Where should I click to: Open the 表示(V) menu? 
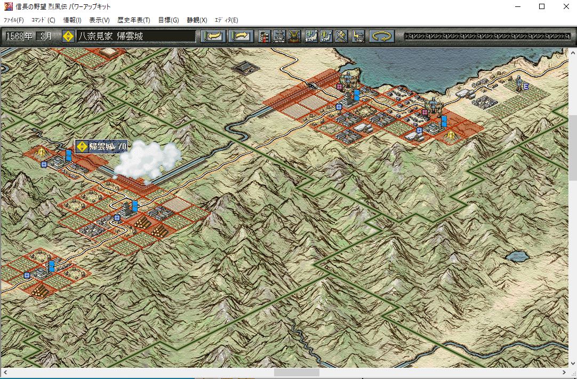pyautogui.click(x=99, y=20)
